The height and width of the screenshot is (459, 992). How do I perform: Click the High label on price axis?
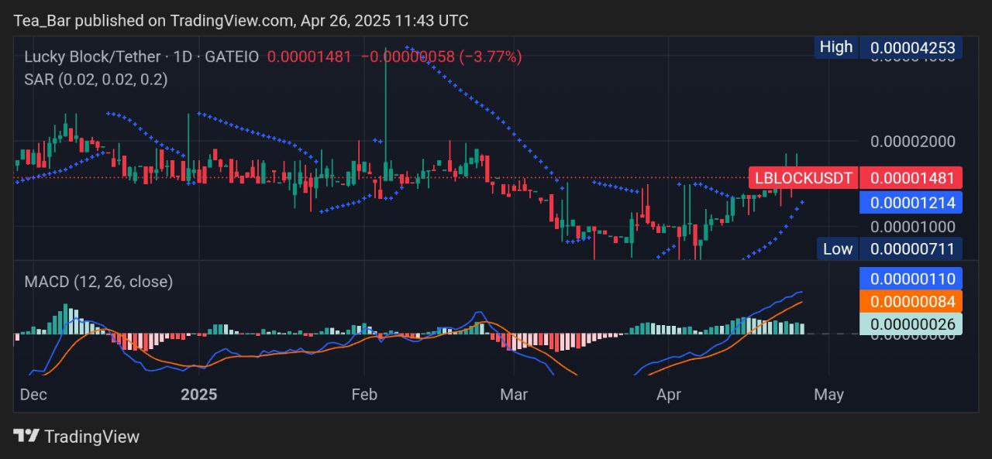pyautogui.click(x=836, y=47)
